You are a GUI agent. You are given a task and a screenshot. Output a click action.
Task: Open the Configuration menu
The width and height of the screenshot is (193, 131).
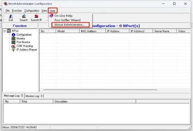click(x=32, y=11)
